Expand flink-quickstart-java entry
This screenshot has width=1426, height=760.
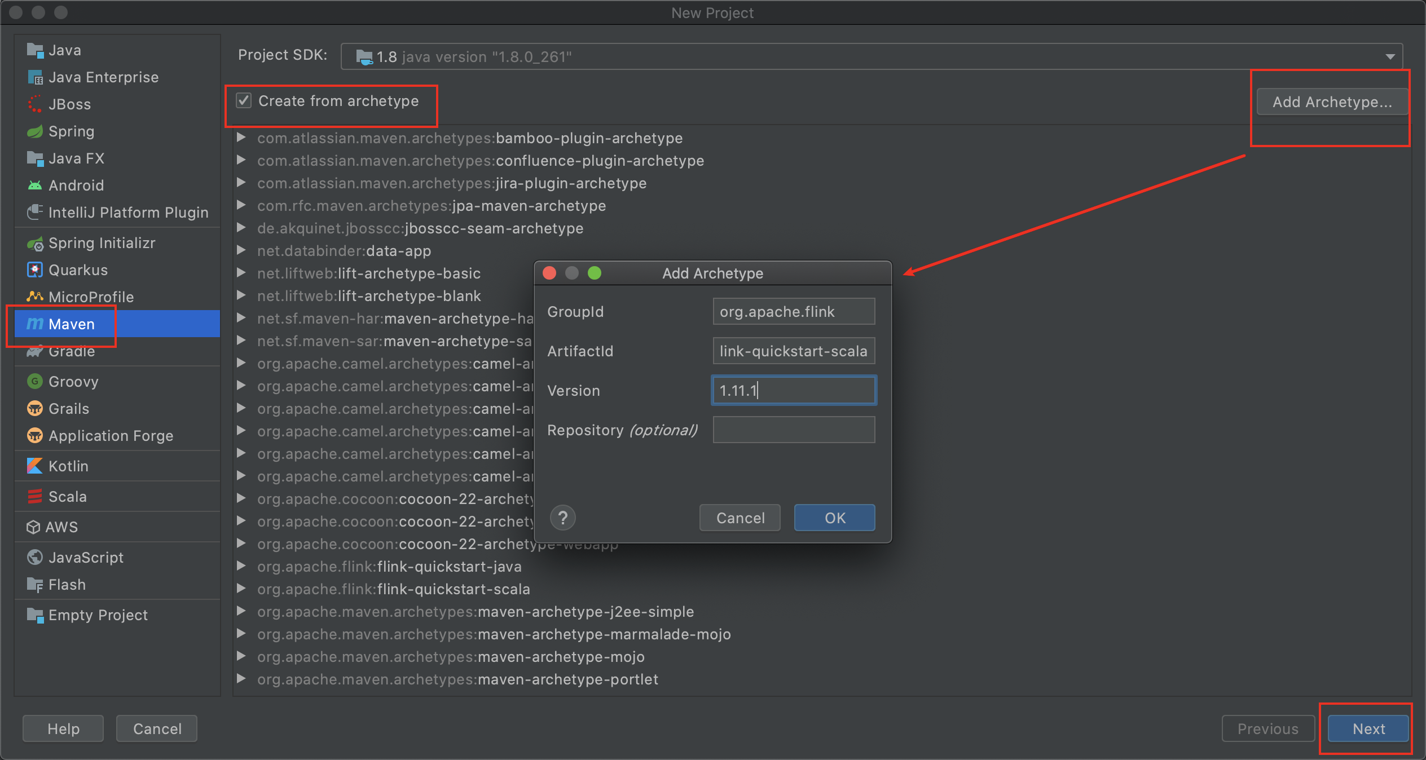tap(241, 566)
